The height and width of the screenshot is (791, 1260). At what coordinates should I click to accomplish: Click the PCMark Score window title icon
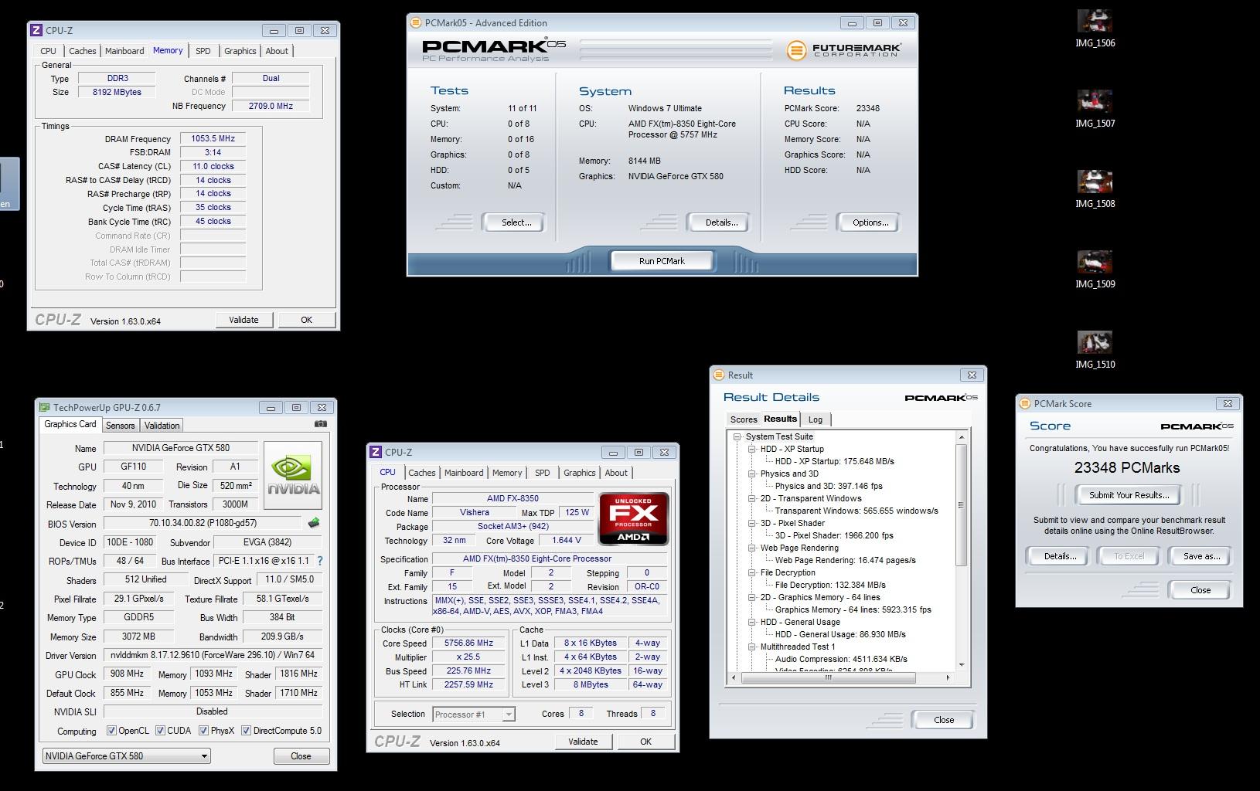point(1025,403)
